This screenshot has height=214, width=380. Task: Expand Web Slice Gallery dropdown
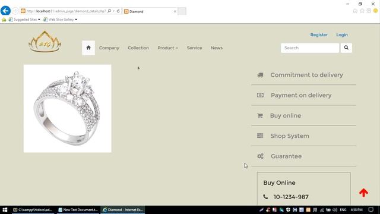click(x=76, y=20)
